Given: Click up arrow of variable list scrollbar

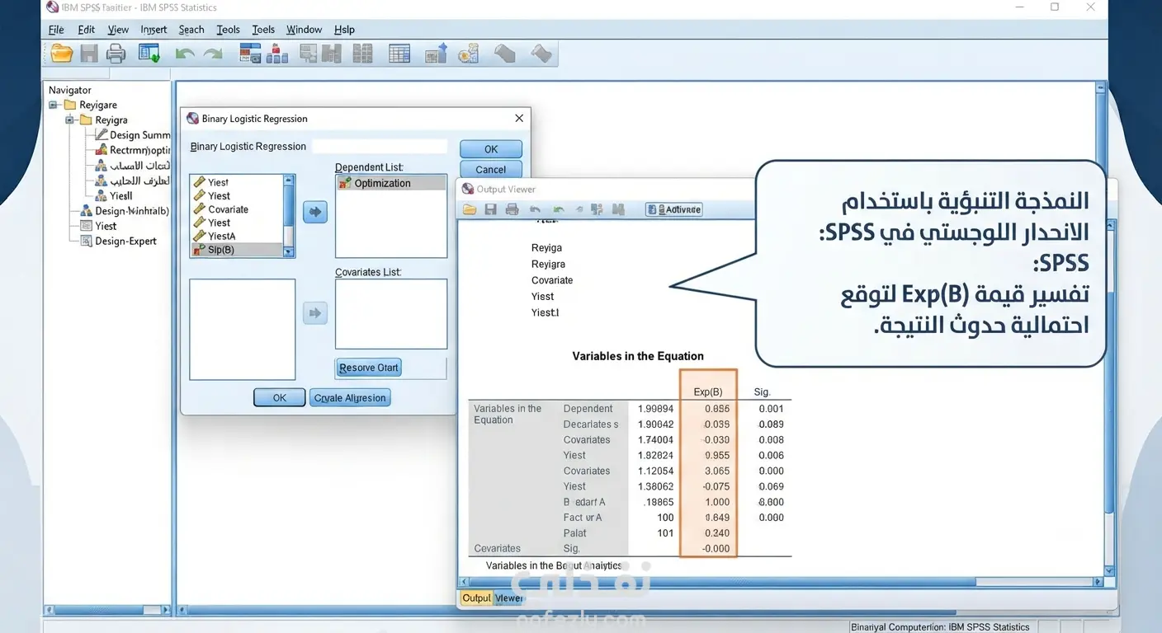Looking at the screenshot, I should 289,180.
